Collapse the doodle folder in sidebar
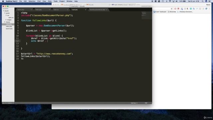 click(x=4, y=11)
